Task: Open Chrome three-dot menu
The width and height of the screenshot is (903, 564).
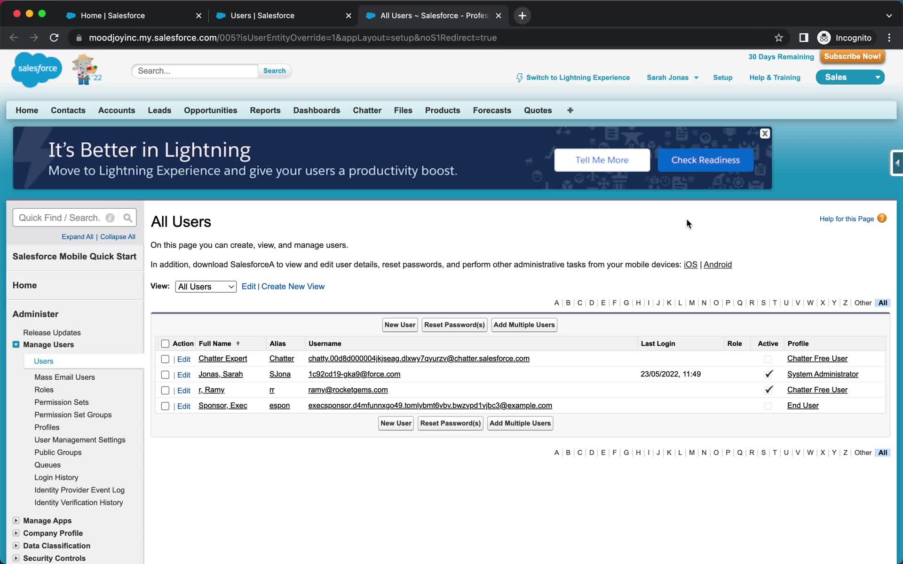Action: pos(889,38)
